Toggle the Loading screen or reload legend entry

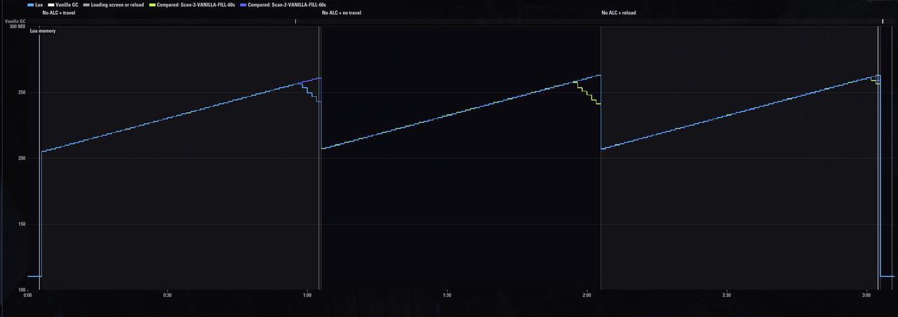pyautogui.click(x=113, y=5)
